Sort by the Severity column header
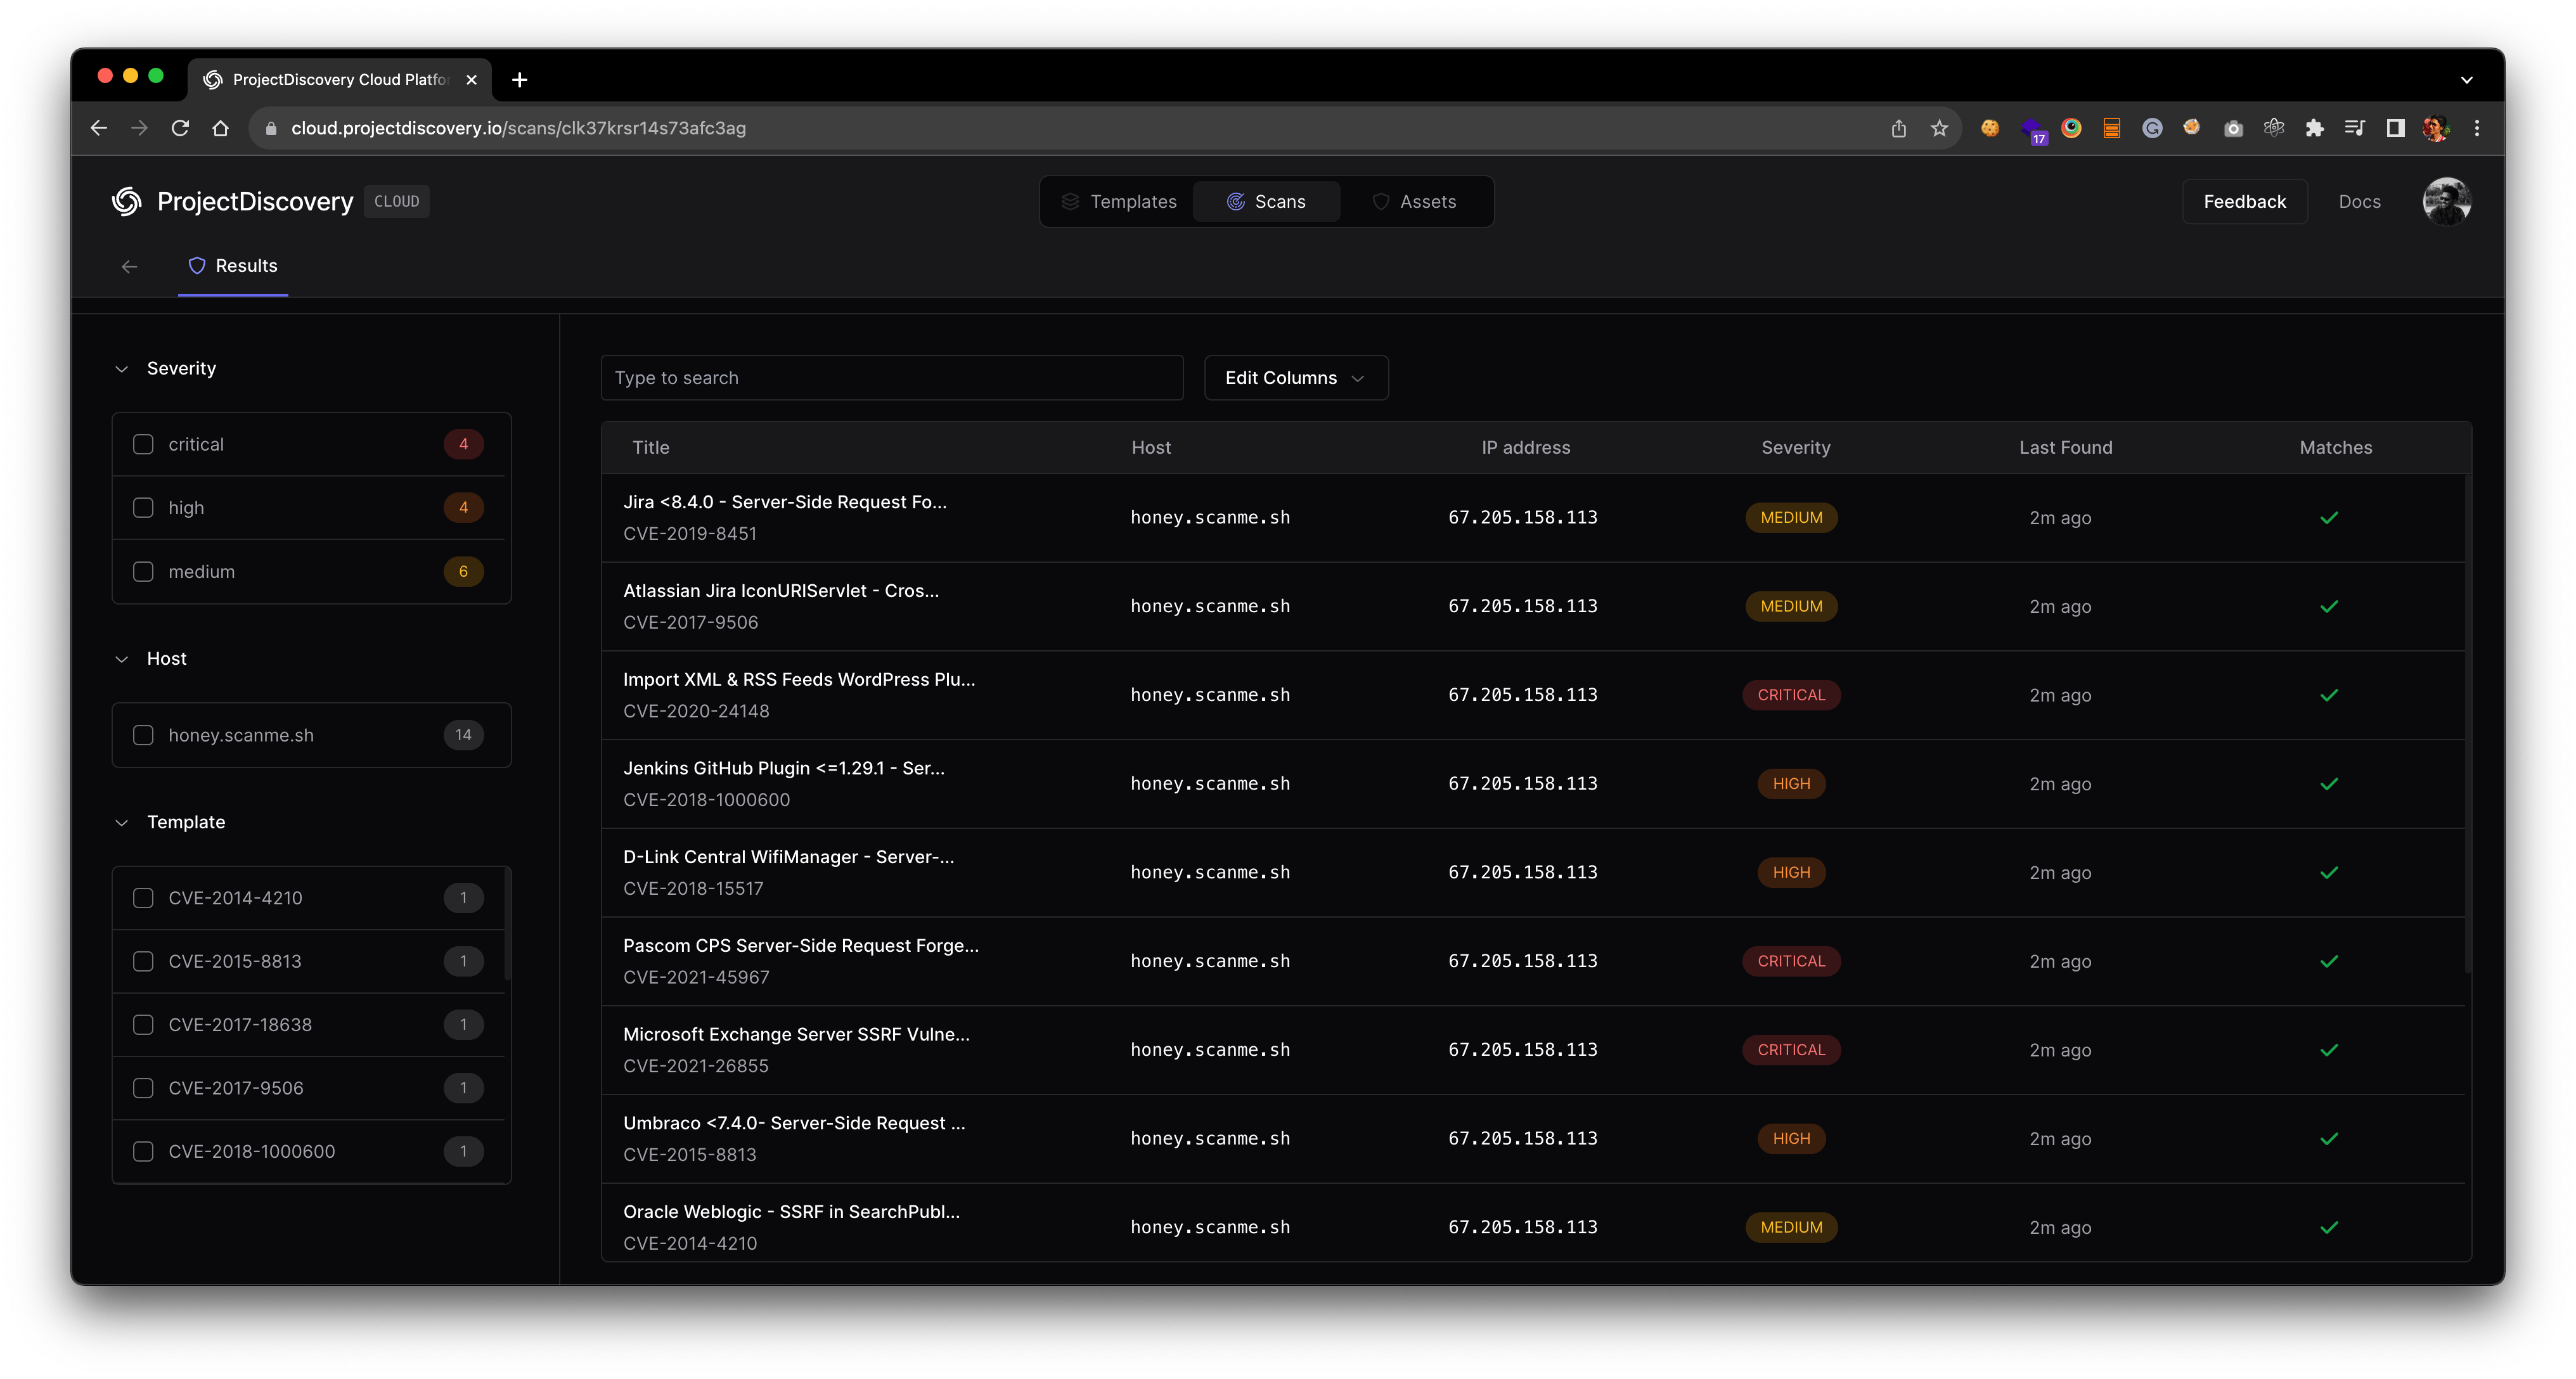The height and width of the screenshot is (1379, 2576). tap(1796, 448)
